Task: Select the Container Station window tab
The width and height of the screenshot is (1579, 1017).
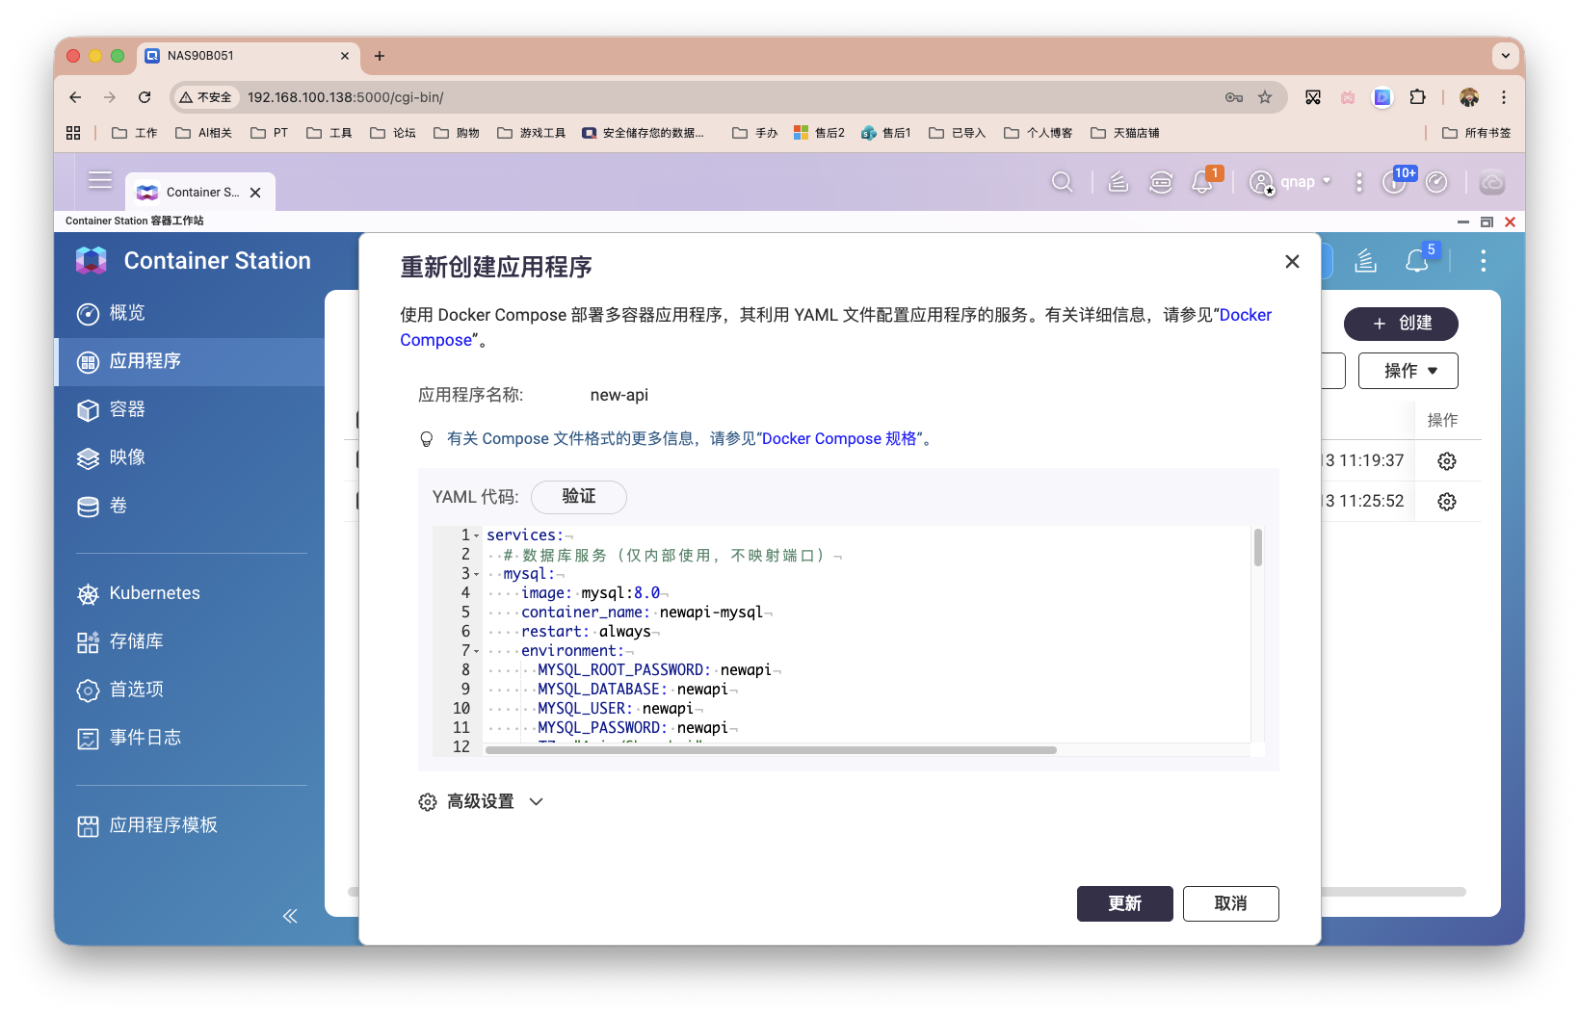Action: pyautogui.click(x=199, y=192)
